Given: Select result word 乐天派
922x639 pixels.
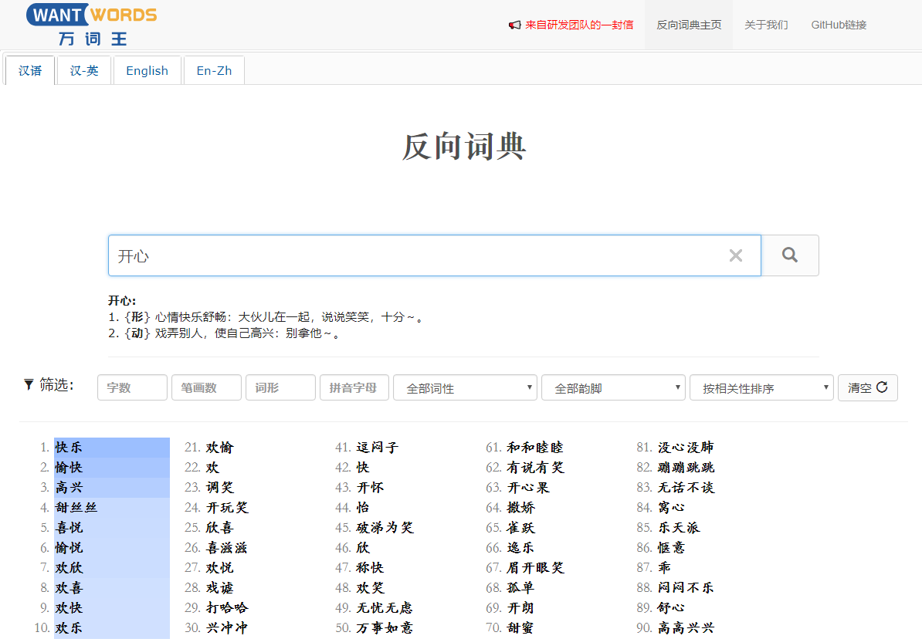Looking at the screenshot, I should pos(679,527).
